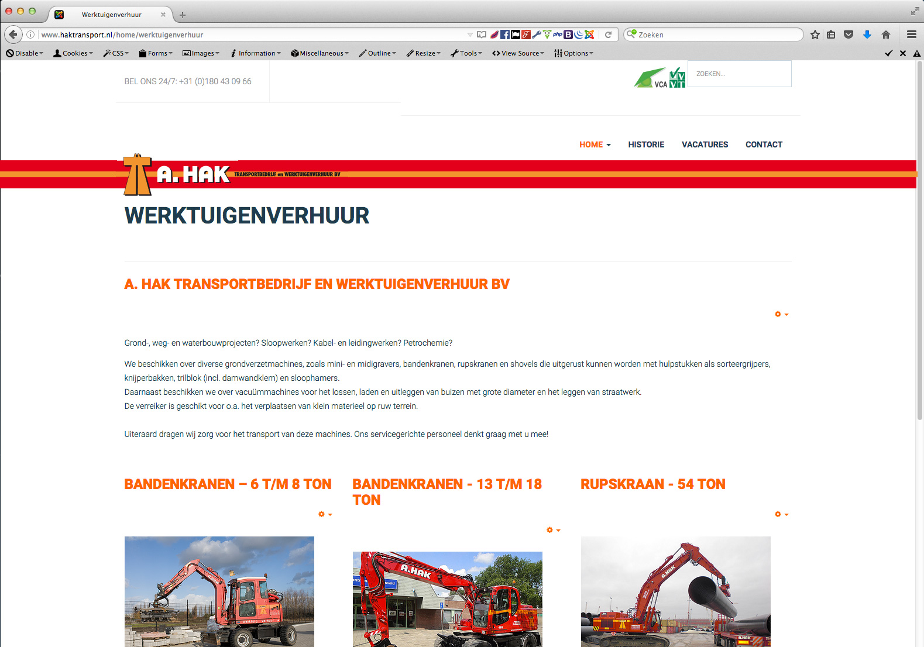
Task: Save page to Pocket
Action: 849,35
